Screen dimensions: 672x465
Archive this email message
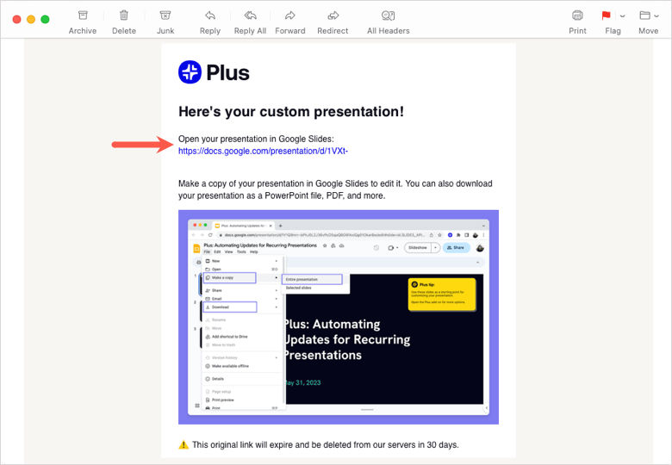click(x=83, y=22)
